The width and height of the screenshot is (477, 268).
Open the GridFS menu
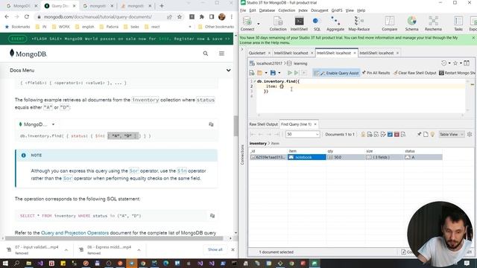[336, 10]
